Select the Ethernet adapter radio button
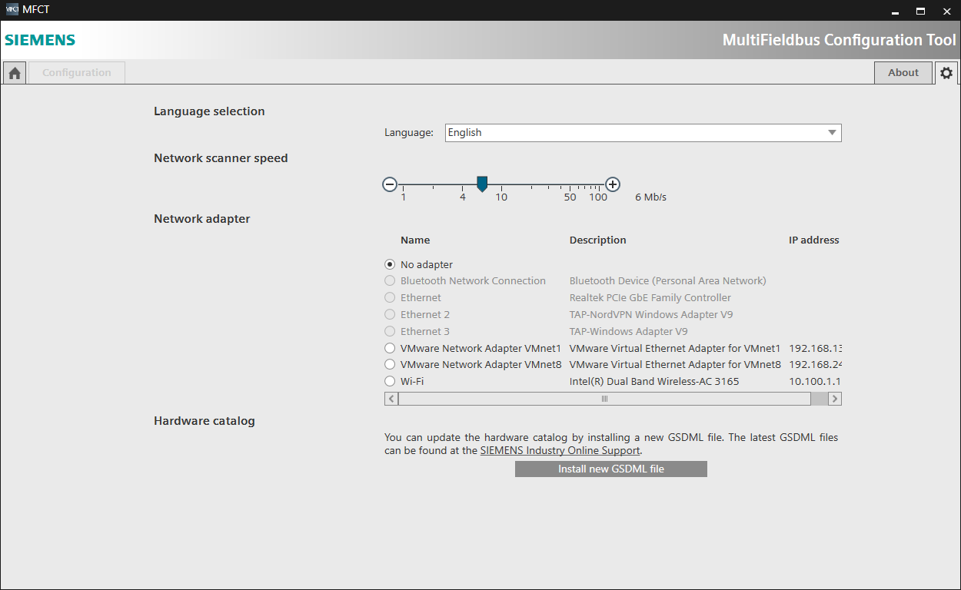The image size is (961, 590). [390, 298]
